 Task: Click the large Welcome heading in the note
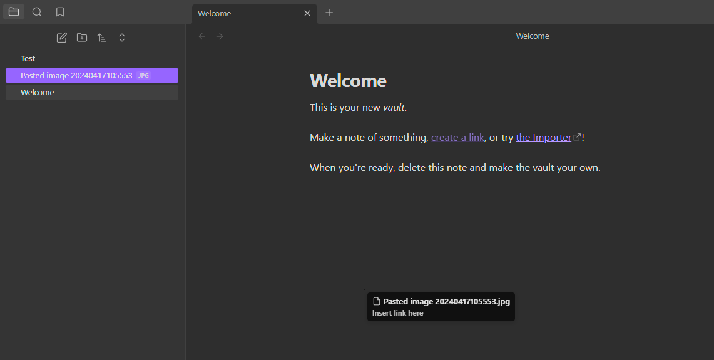[x=348, y=81]
